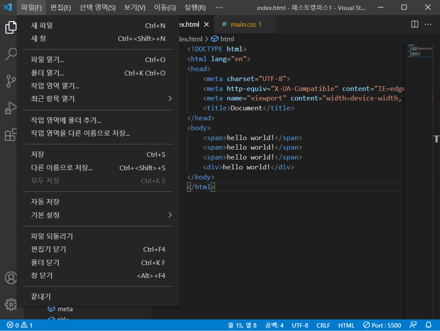This screenshot has height=331, width=440.
Task: Open the Search view in activity bar
Action: pos(11,54)
